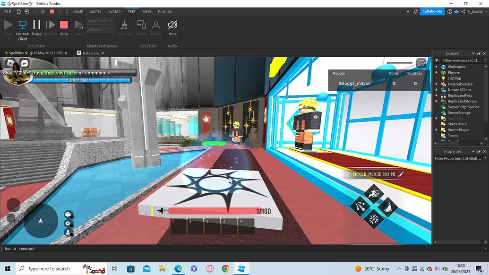Open the in-game settings gear icon
The width and height of the screenshot is (489, 275).
68,223
